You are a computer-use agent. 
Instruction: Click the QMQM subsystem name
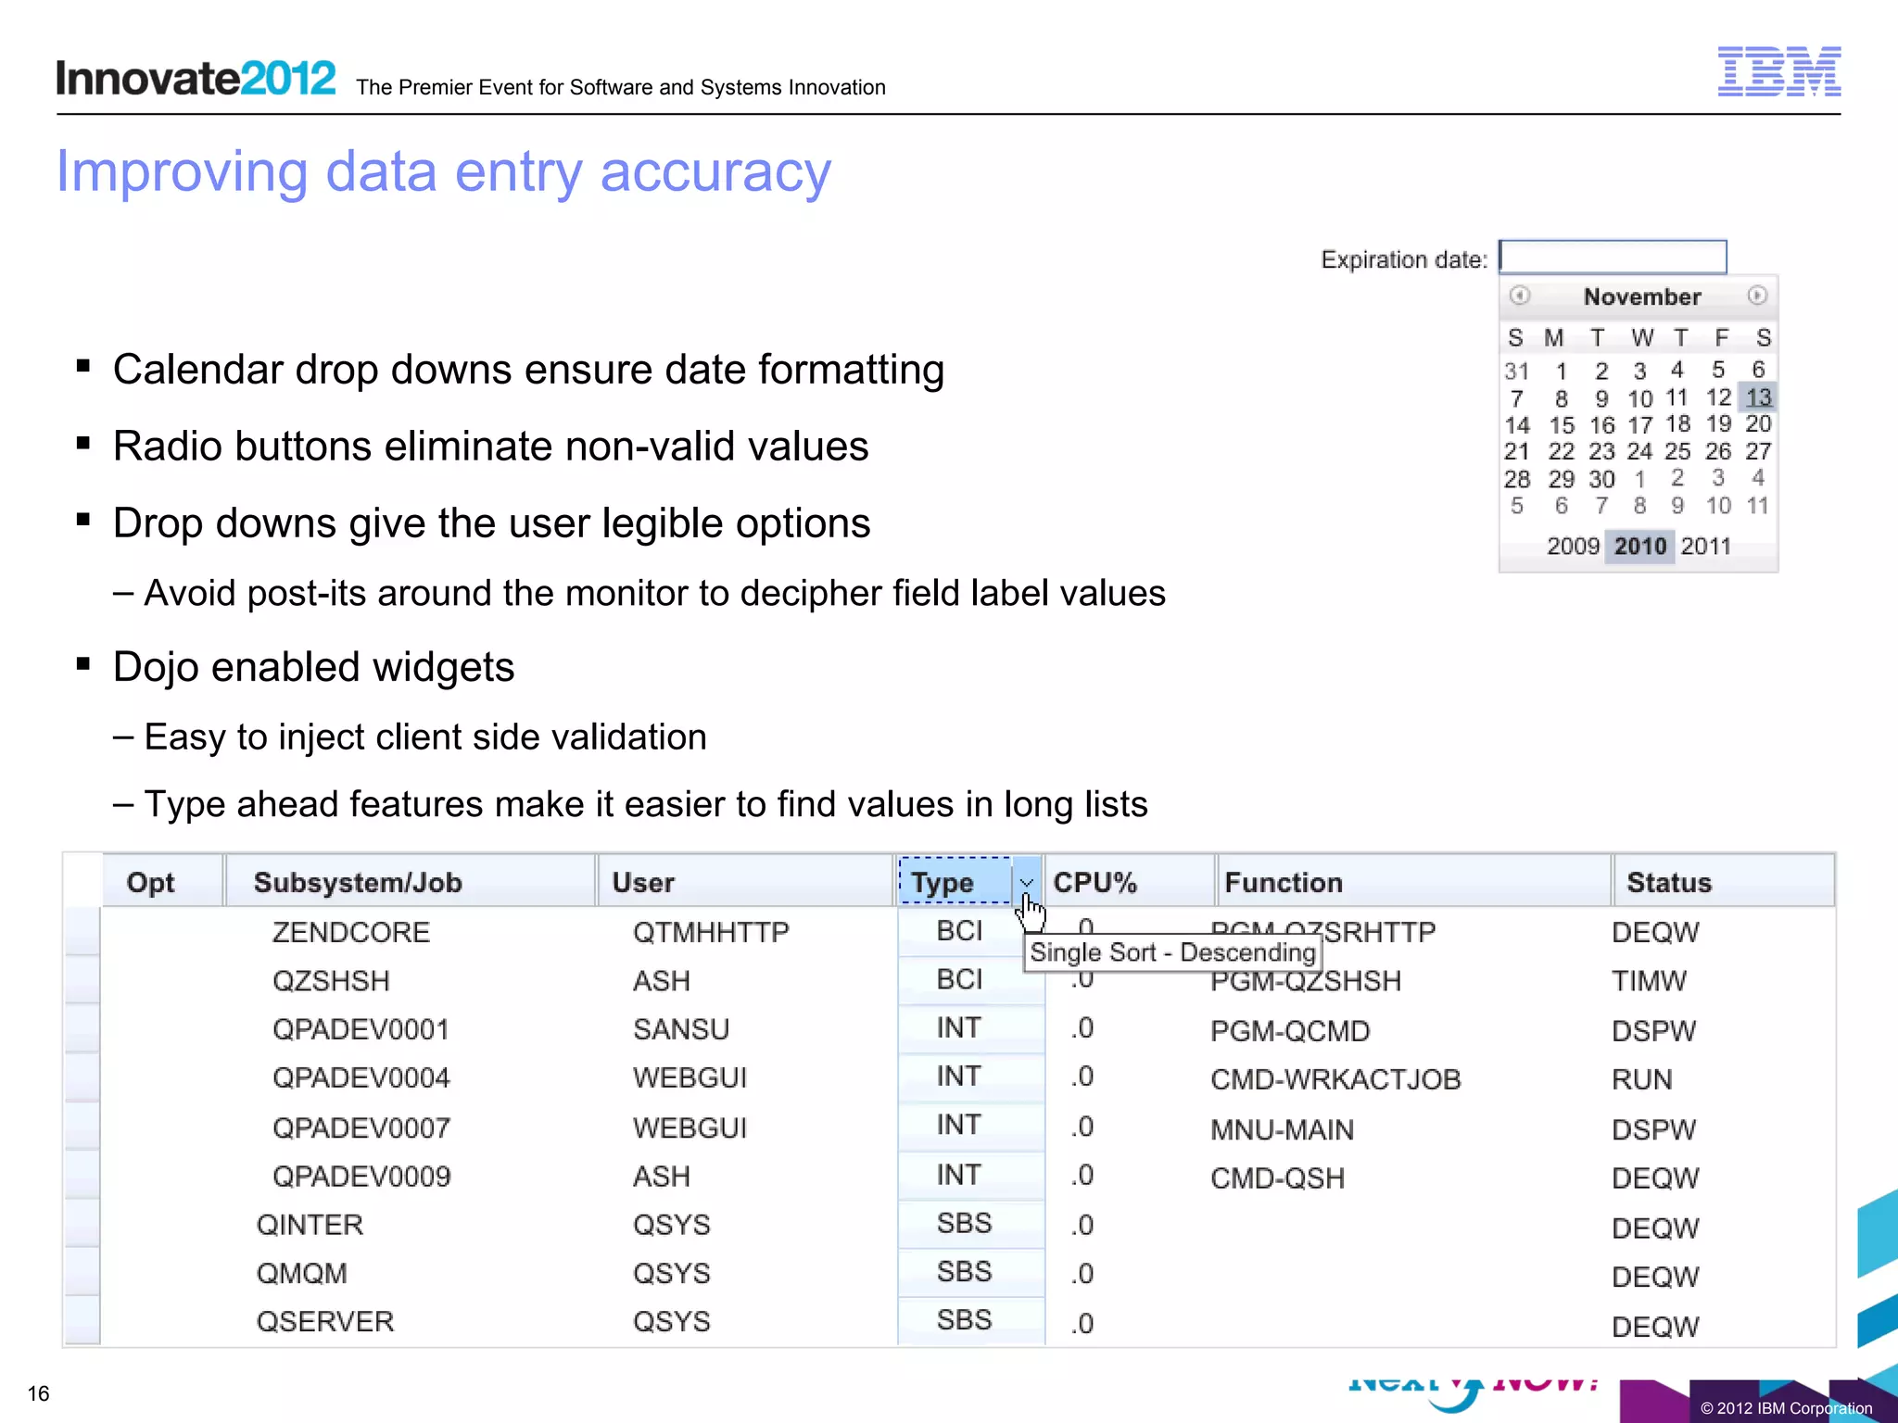tap(301, 1273)
